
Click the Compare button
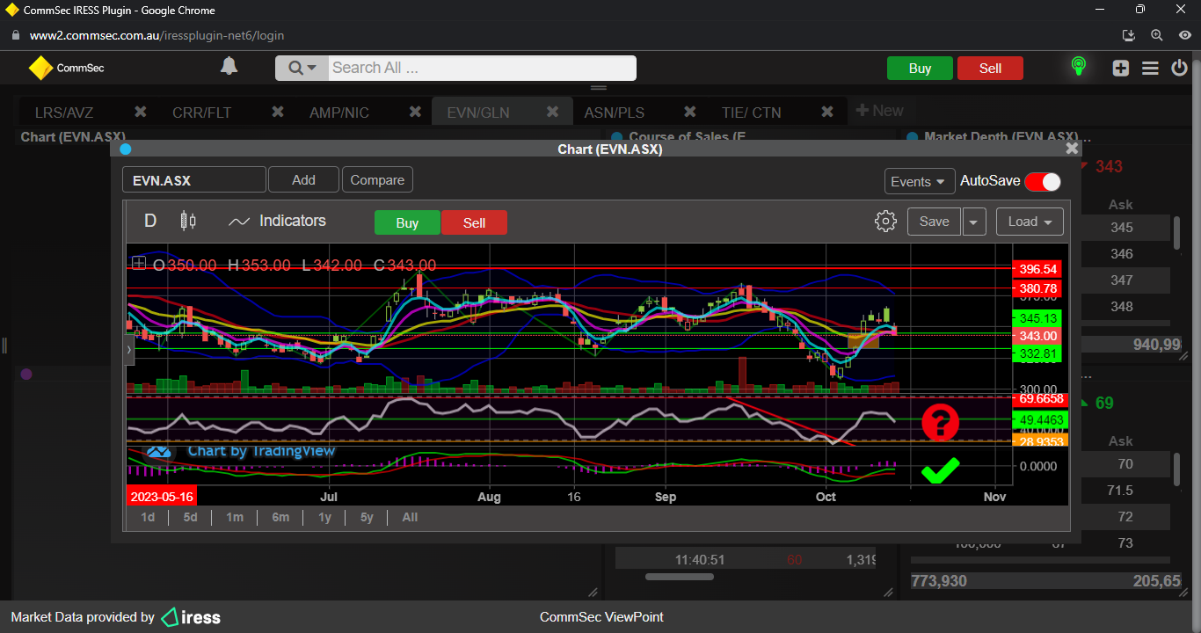point(377,179)
